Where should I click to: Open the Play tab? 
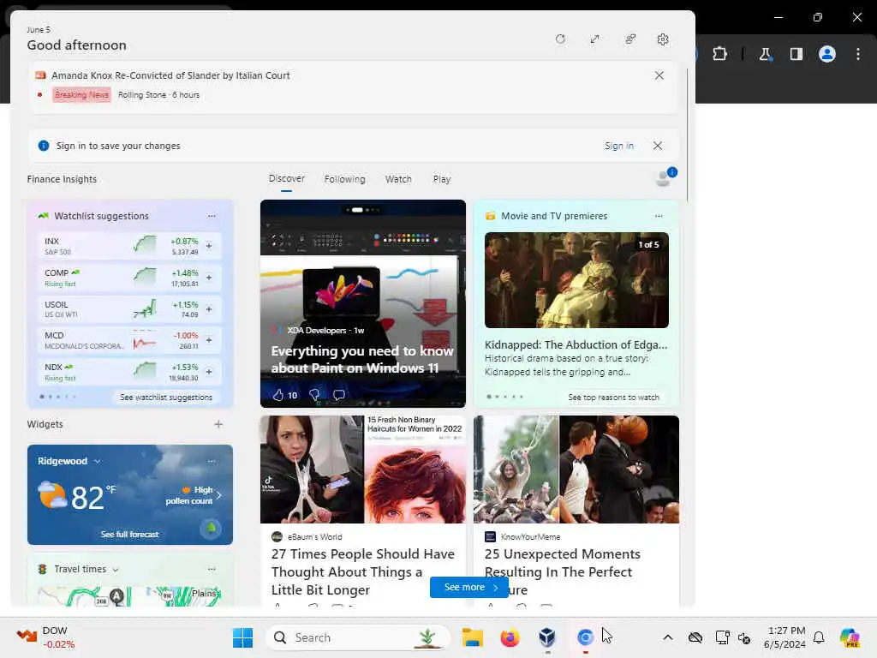pos(441,179)
